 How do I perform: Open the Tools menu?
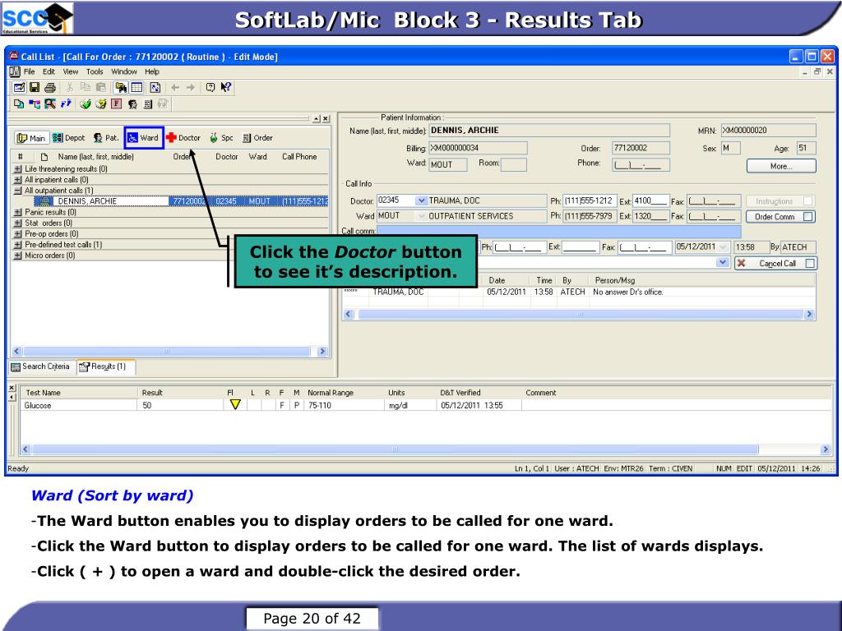[95, 71]
